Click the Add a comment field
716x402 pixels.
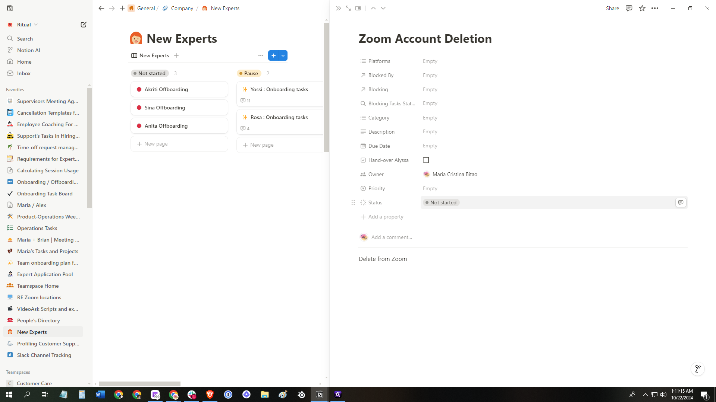click(392, 237)
